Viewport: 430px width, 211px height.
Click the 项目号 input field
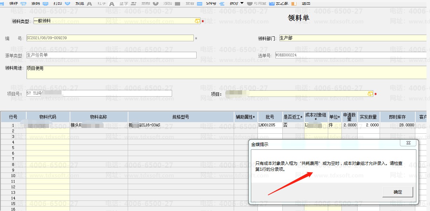[x=99, y=93]
